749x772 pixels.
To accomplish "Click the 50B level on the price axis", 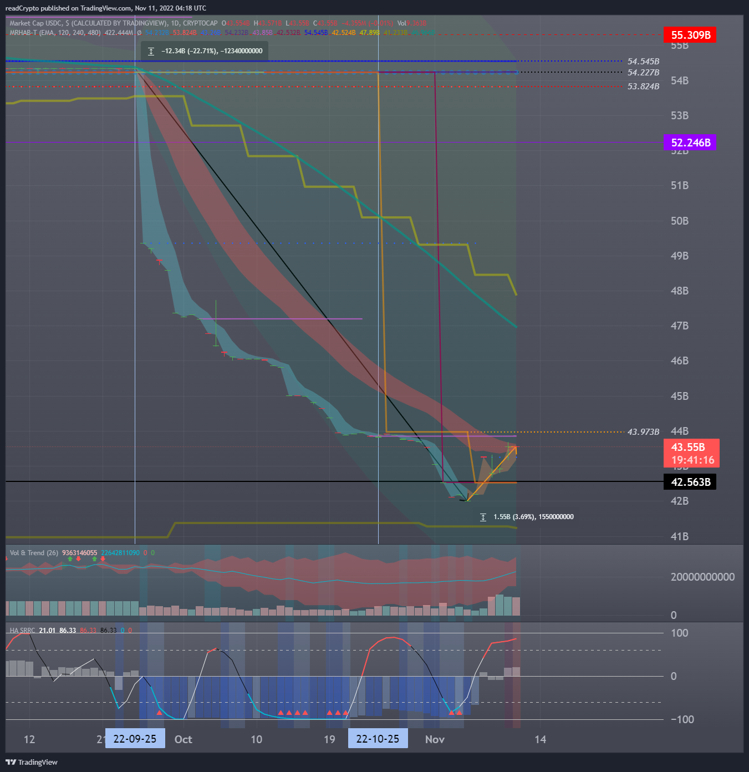I will point(680,221).
